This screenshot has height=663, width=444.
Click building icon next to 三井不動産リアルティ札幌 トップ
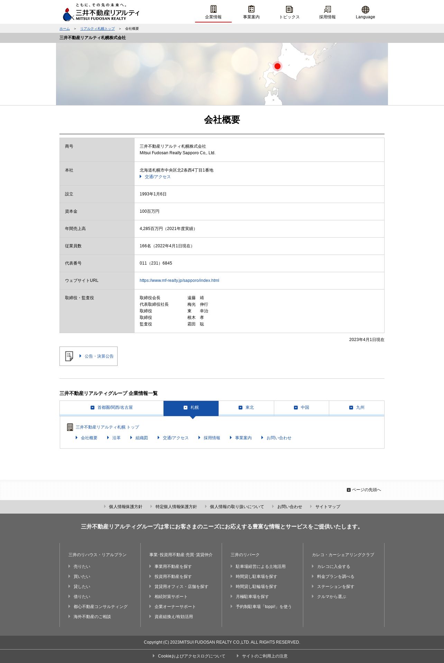[x=70, y=427]
